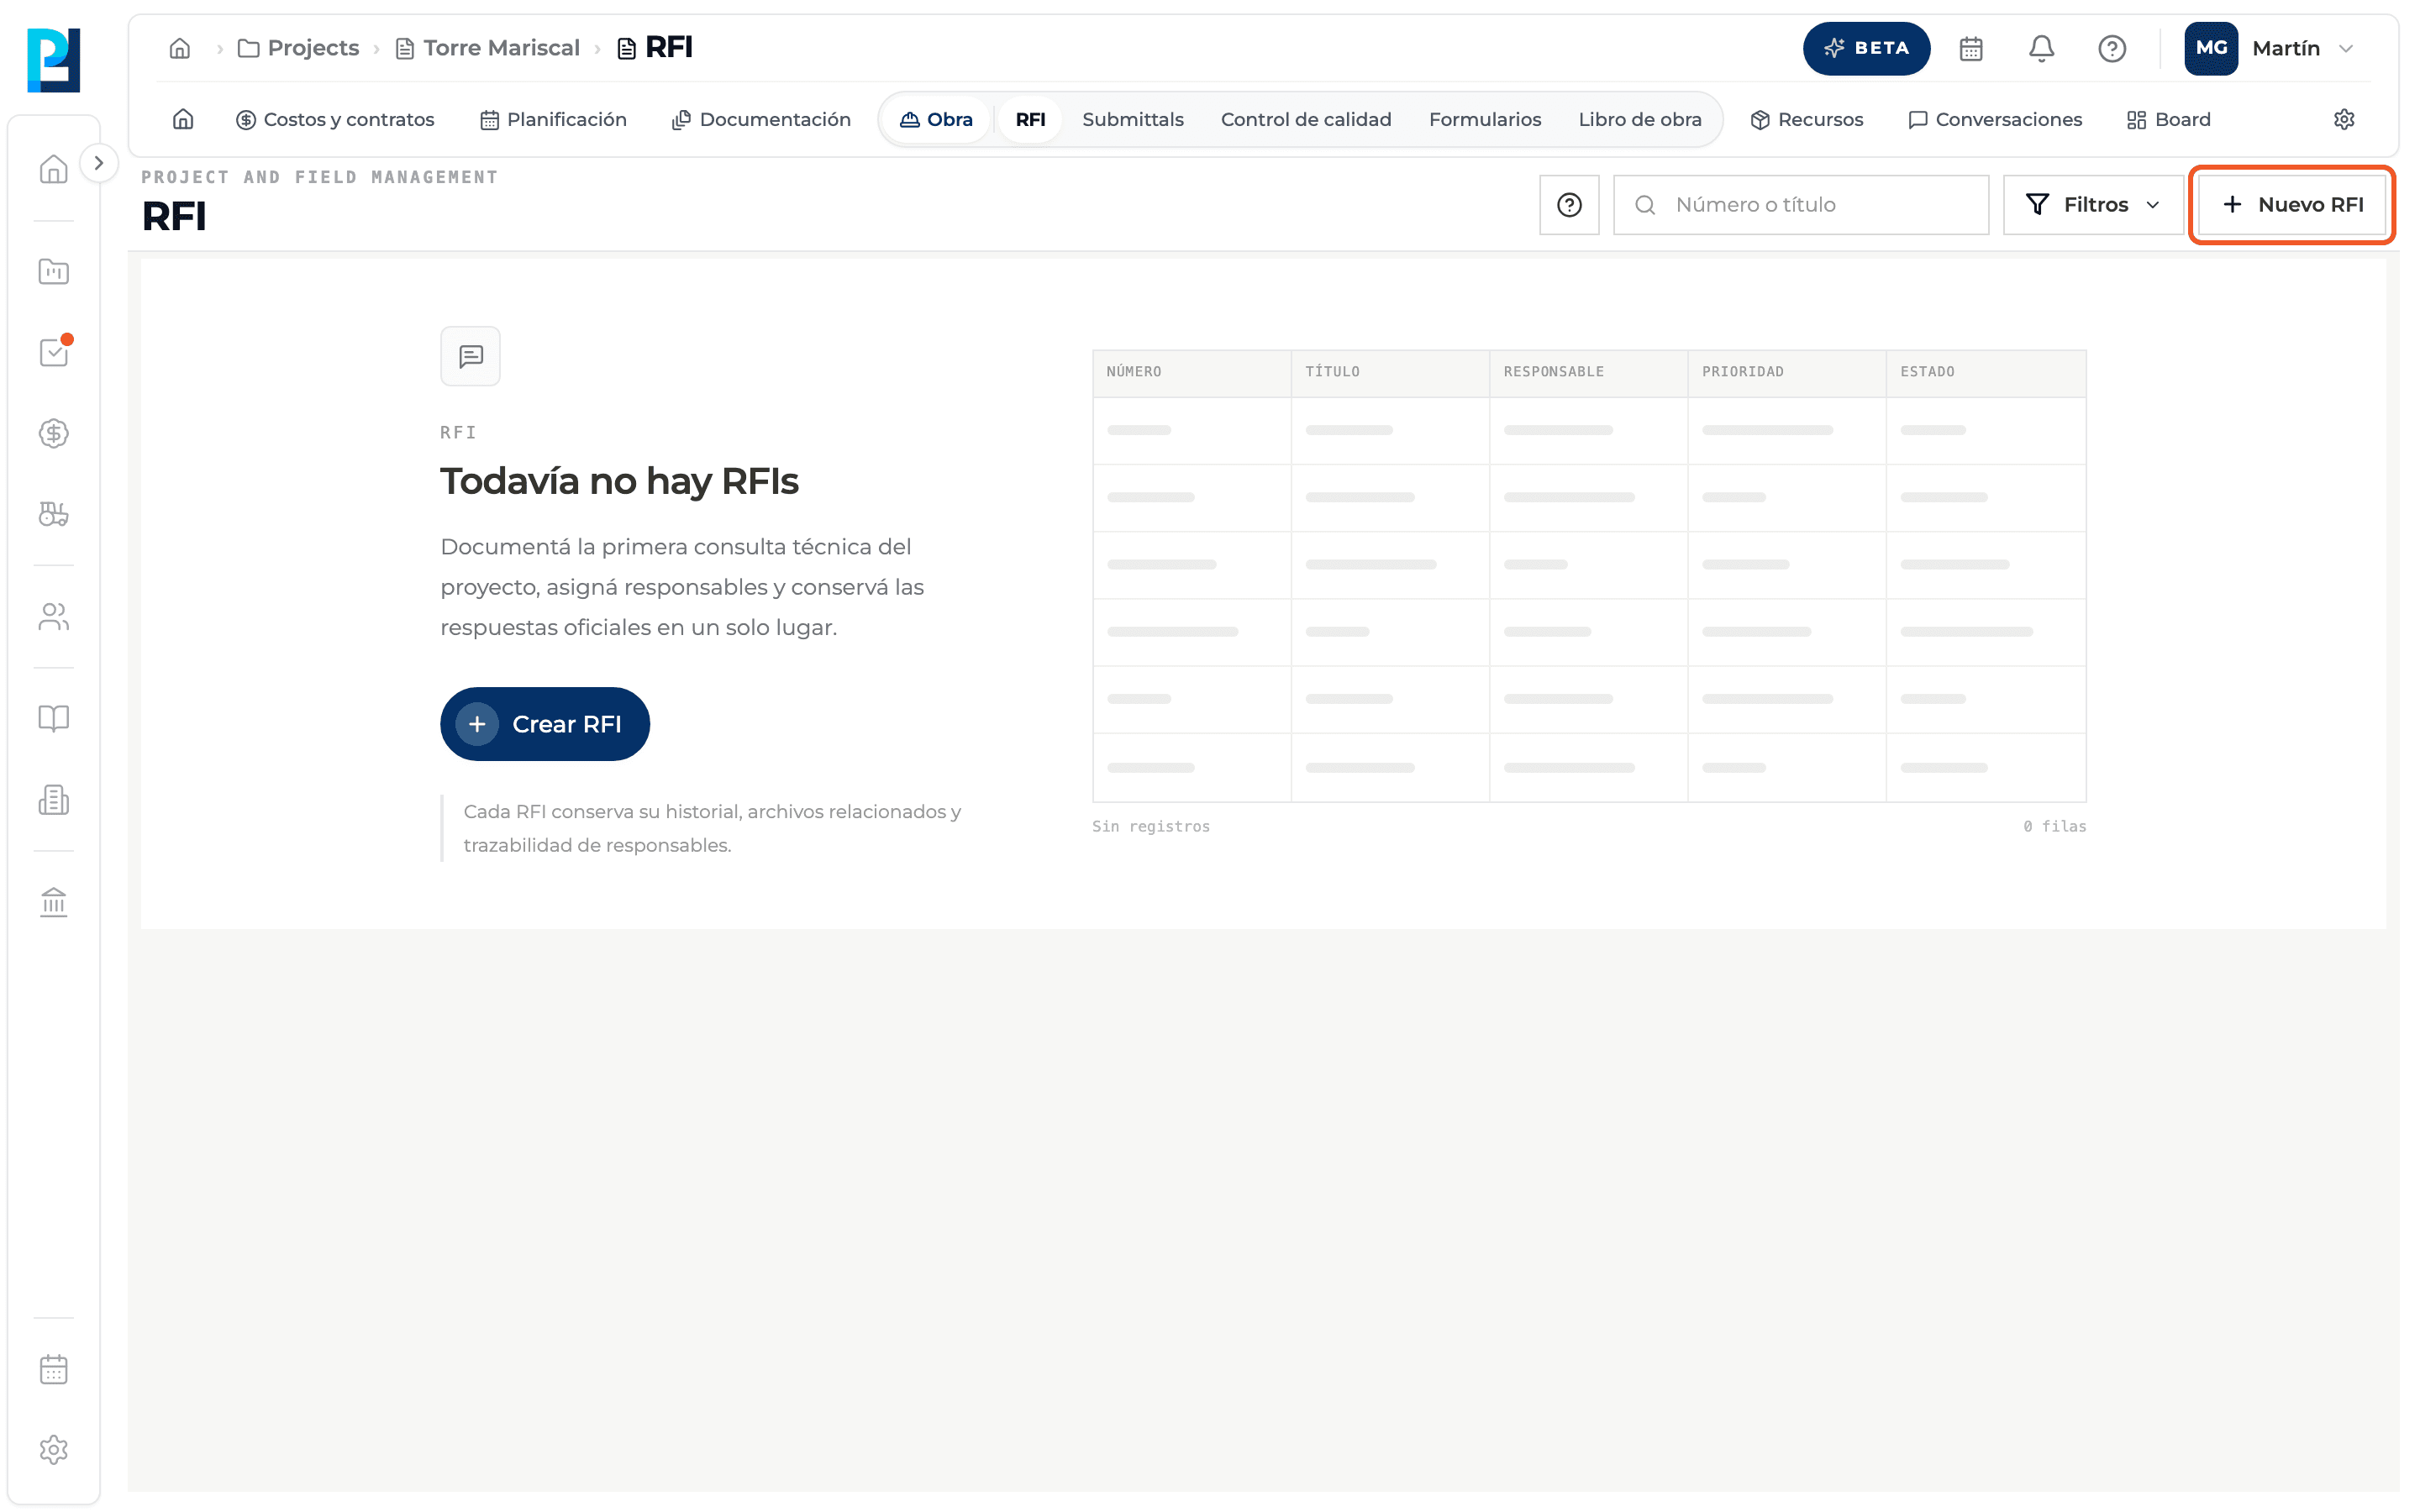
Task: Go to the breadcrumb home icon
Action: click(x=180, y=48)
